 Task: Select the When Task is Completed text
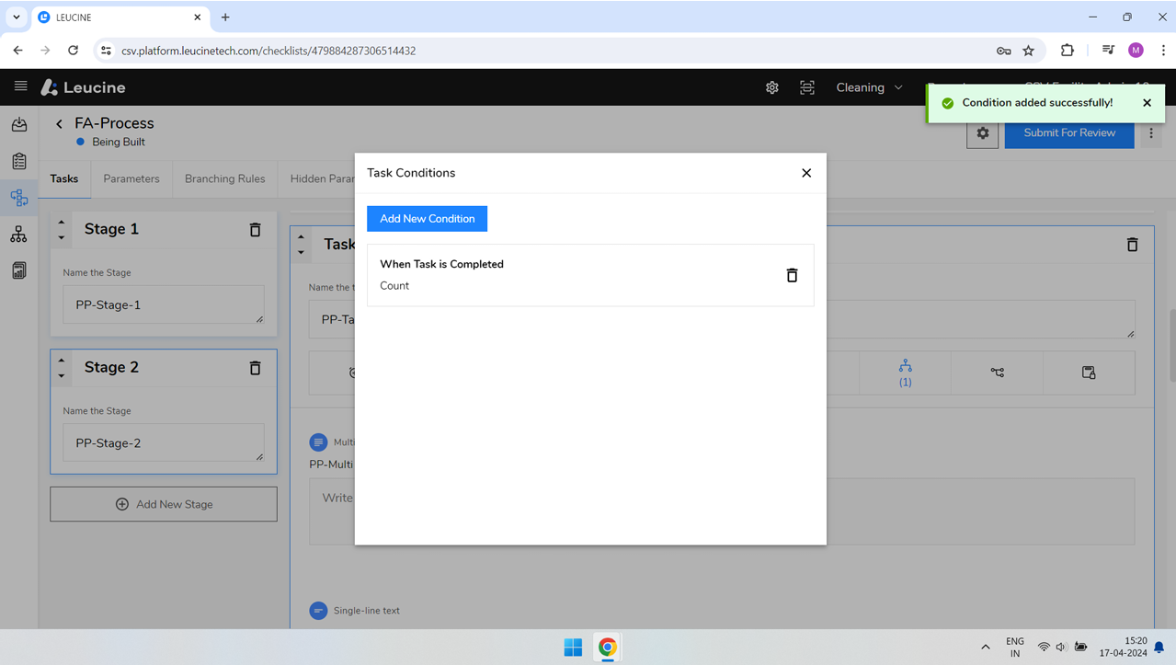click(x=441, y=264)
